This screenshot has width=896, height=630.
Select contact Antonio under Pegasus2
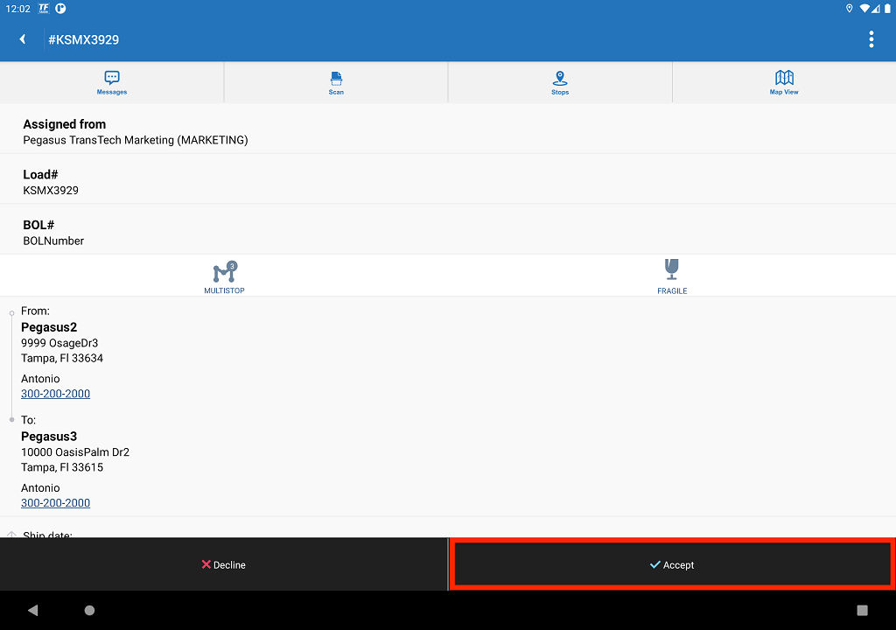[40, 379]
